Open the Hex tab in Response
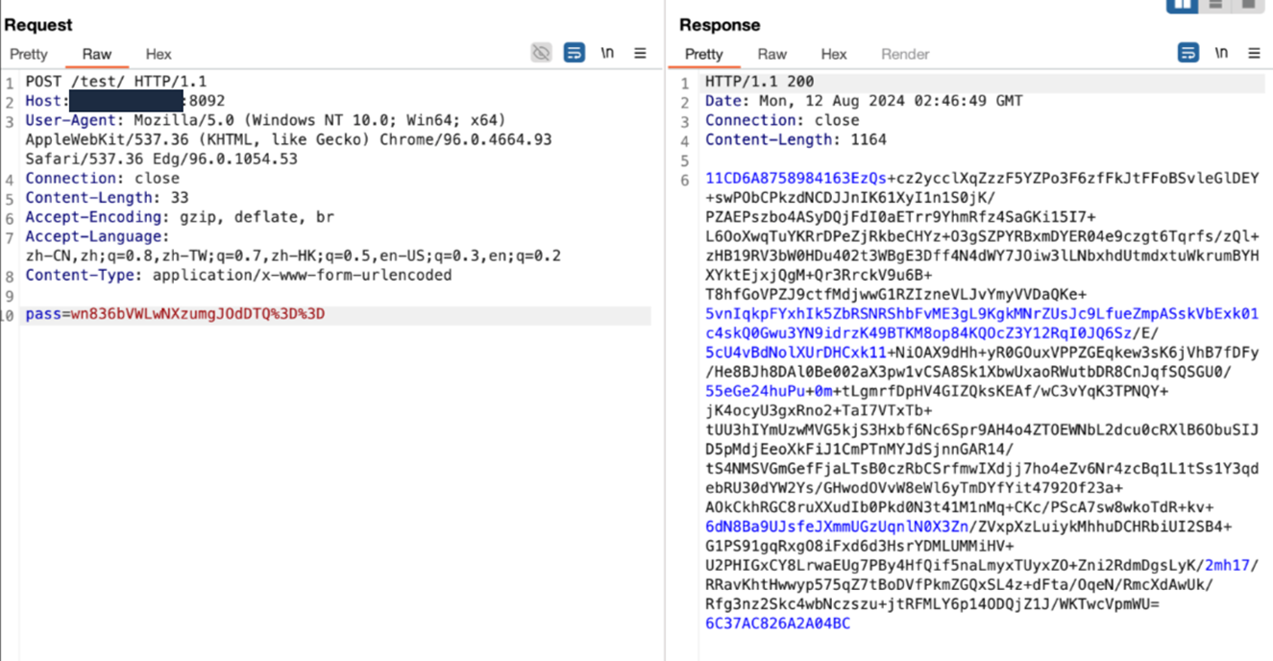 tap(833, 54)
